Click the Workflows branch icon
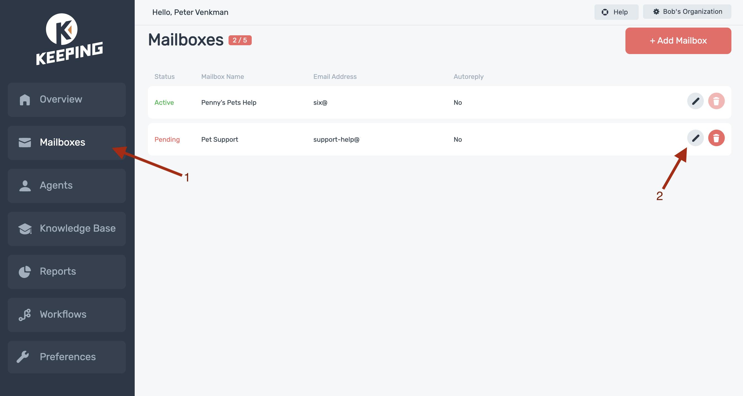743x396 pixels. (x=25, y=315)
